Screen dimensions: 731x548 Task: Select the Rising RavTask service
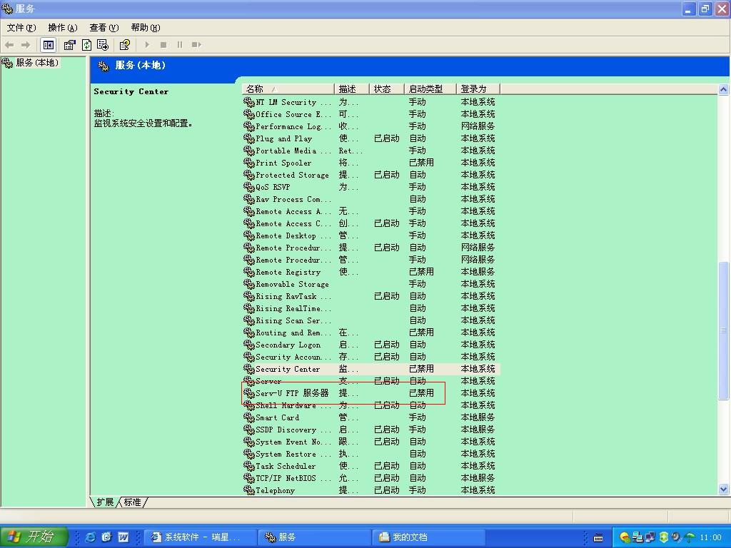pos(371,296)
